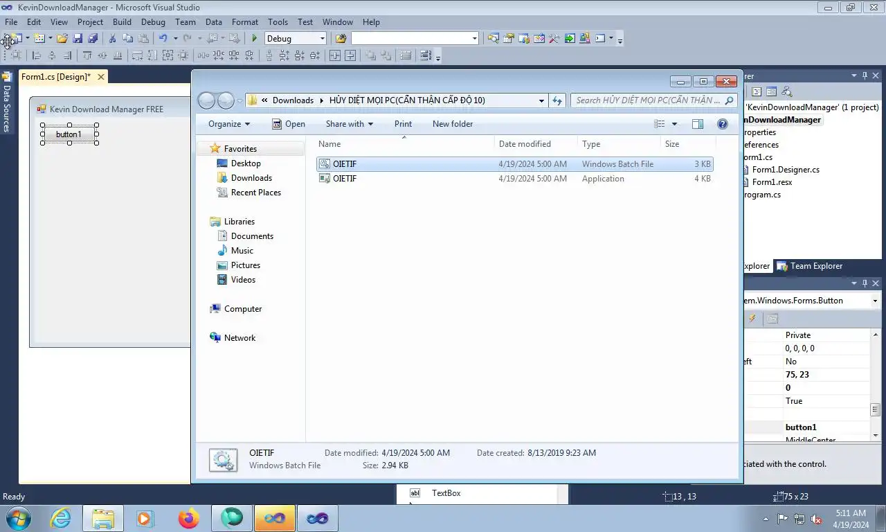Open the Properties object selector dropdown
886x532 pixels.
[875, 301]
